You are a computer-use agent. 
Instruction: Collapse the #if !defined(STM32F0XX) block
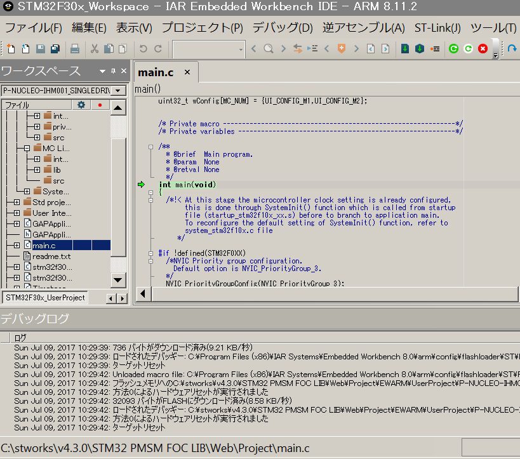(151, 253)
